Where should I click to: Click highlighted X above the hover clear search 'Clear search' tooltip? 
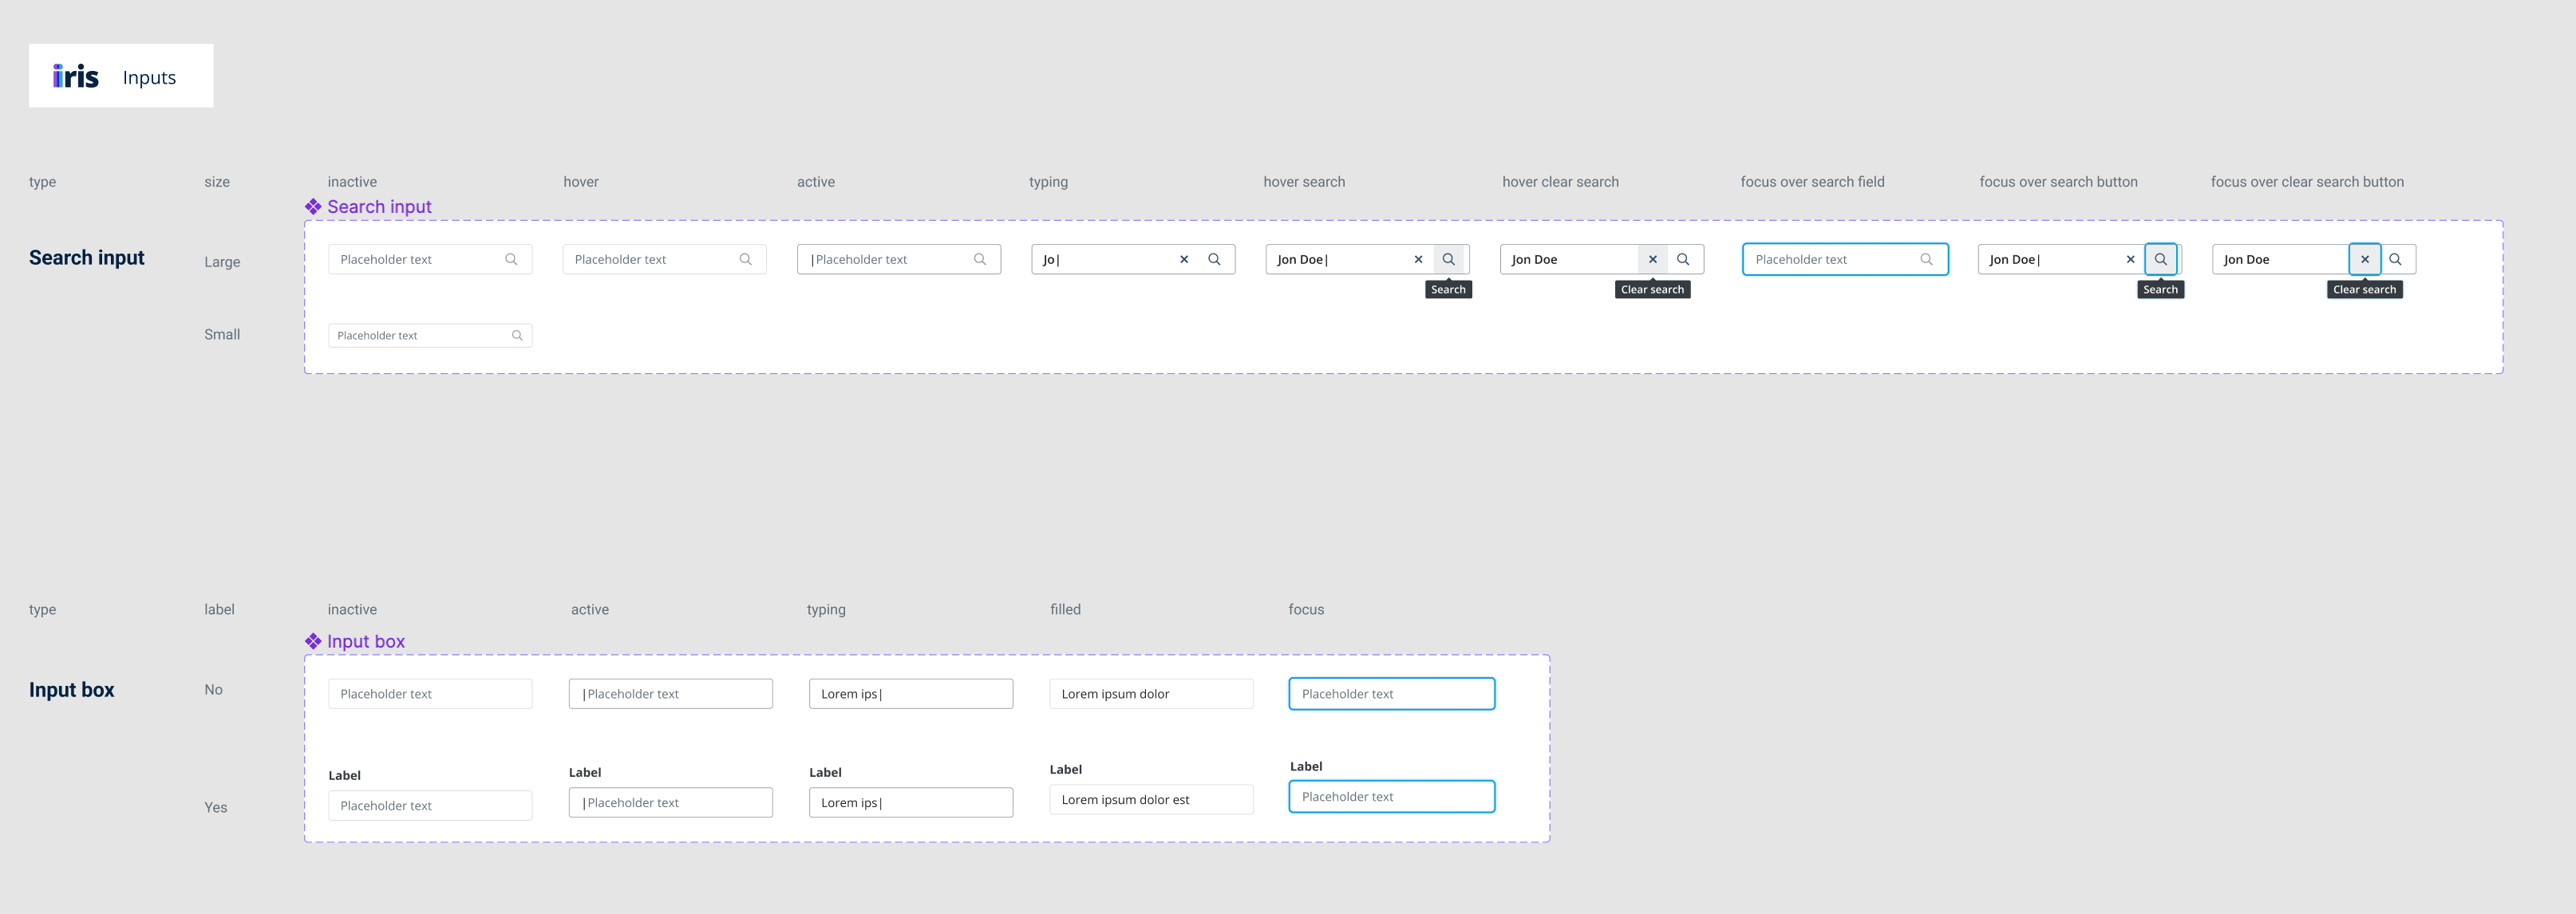click(1653, 260)
